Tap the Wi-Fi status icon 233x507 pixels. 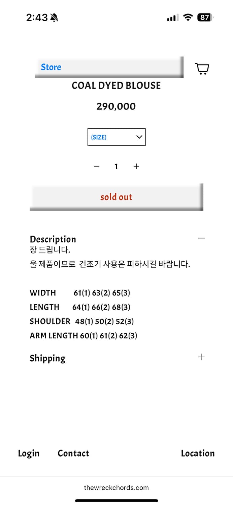tap(188, 18)
